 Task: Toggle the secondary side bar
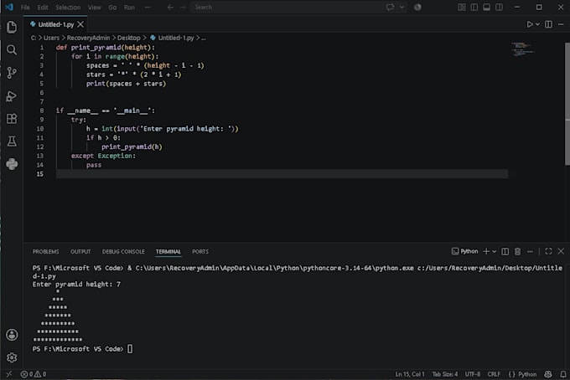pyautogui.click(x=499, y=8)
